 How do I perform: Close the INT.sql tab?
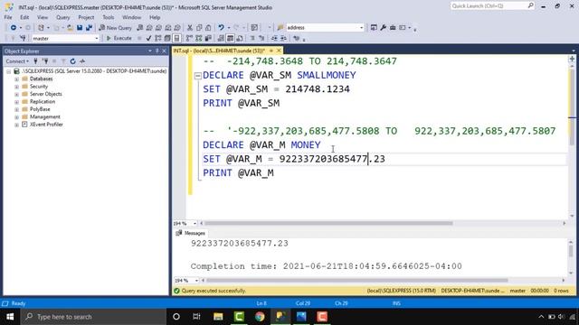[x=279, y=51]
